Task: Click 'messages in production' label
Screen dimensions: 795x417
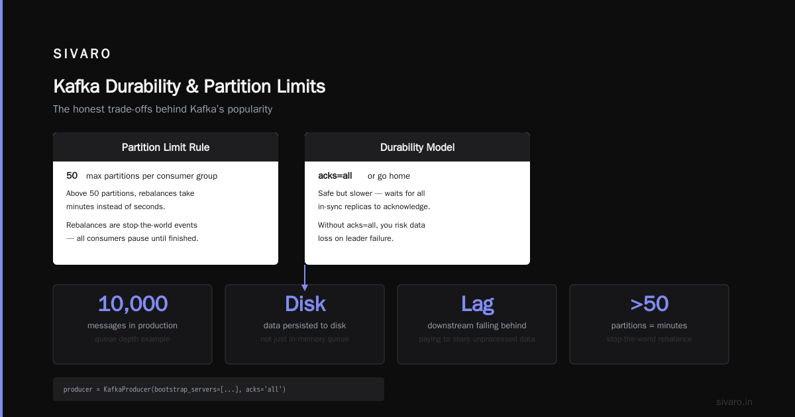Action: (132, 326)
